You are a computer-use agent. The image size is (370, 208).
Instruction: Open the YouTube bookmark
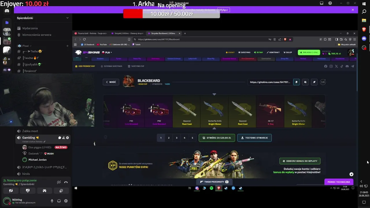point(102,44)
